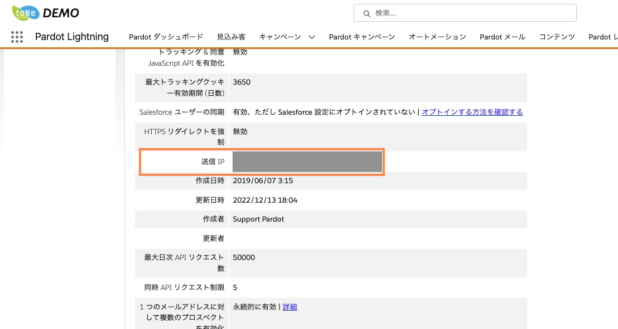
Task: Open the Pardot ダッシュボード tab
Action: 166,37
